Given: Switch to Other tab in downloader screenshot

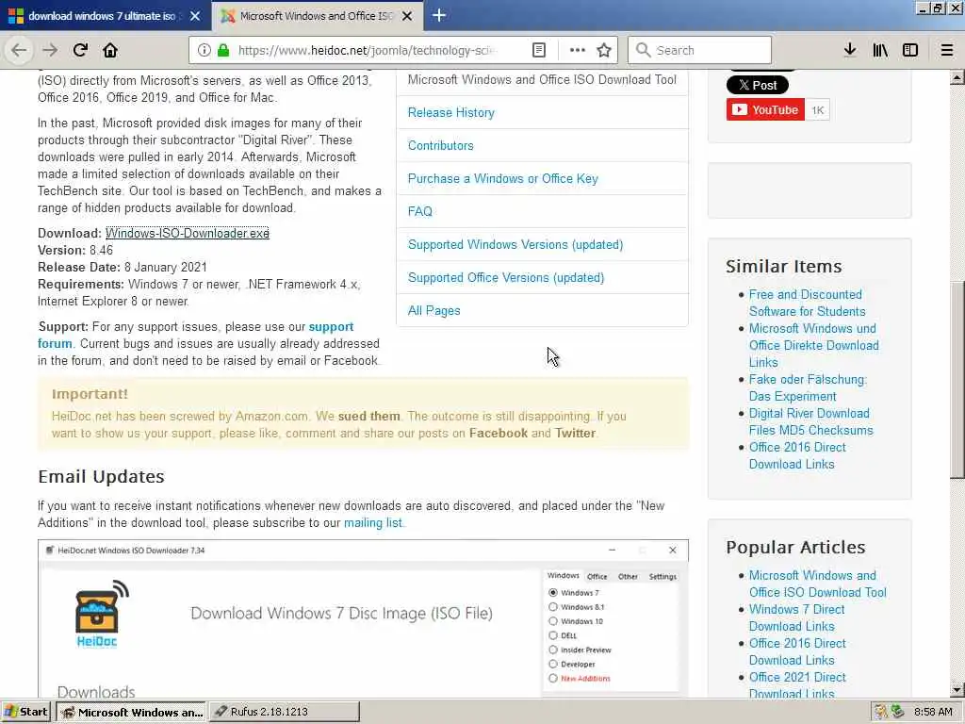Looking at the screenshot, I should tap(628, 576).
